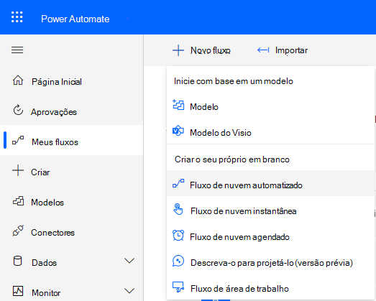Click the 'Criar o seu próprio em branco' heading

pyautogui.click(x=232, y=159)
